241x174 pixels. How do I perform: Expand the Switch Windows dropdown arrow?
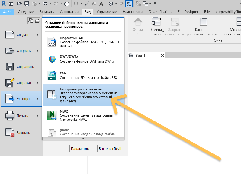(150, 4)
